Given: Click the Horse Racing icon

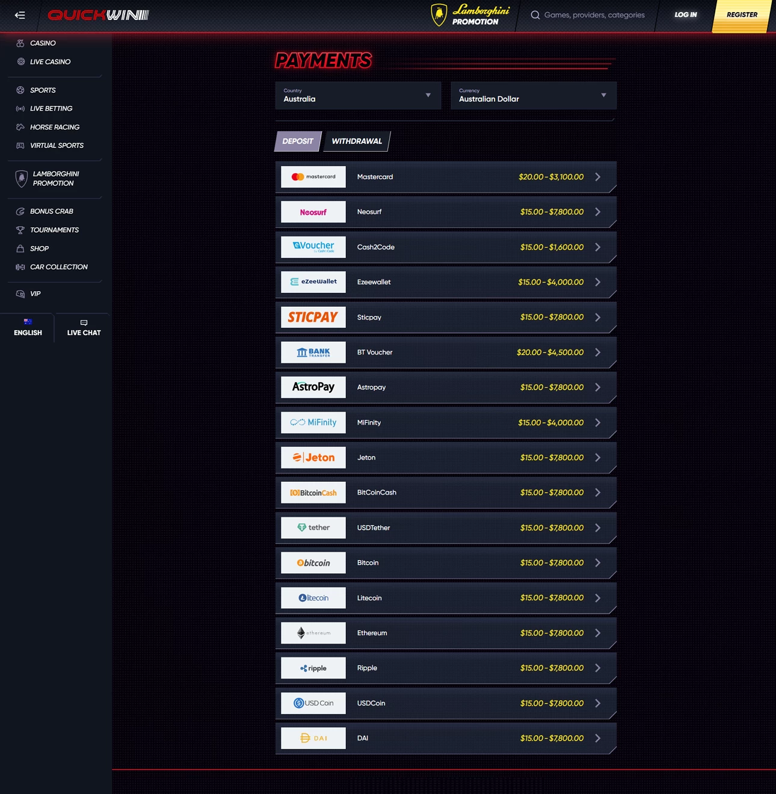Looking at the screenshot, I should pos(20,127).
